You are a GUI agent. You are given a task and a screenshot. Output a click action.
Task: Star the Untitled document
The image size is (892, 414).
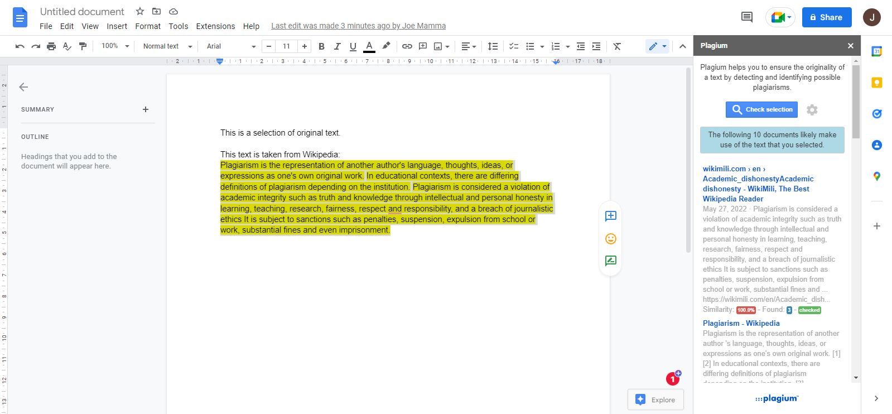point(139,11)
